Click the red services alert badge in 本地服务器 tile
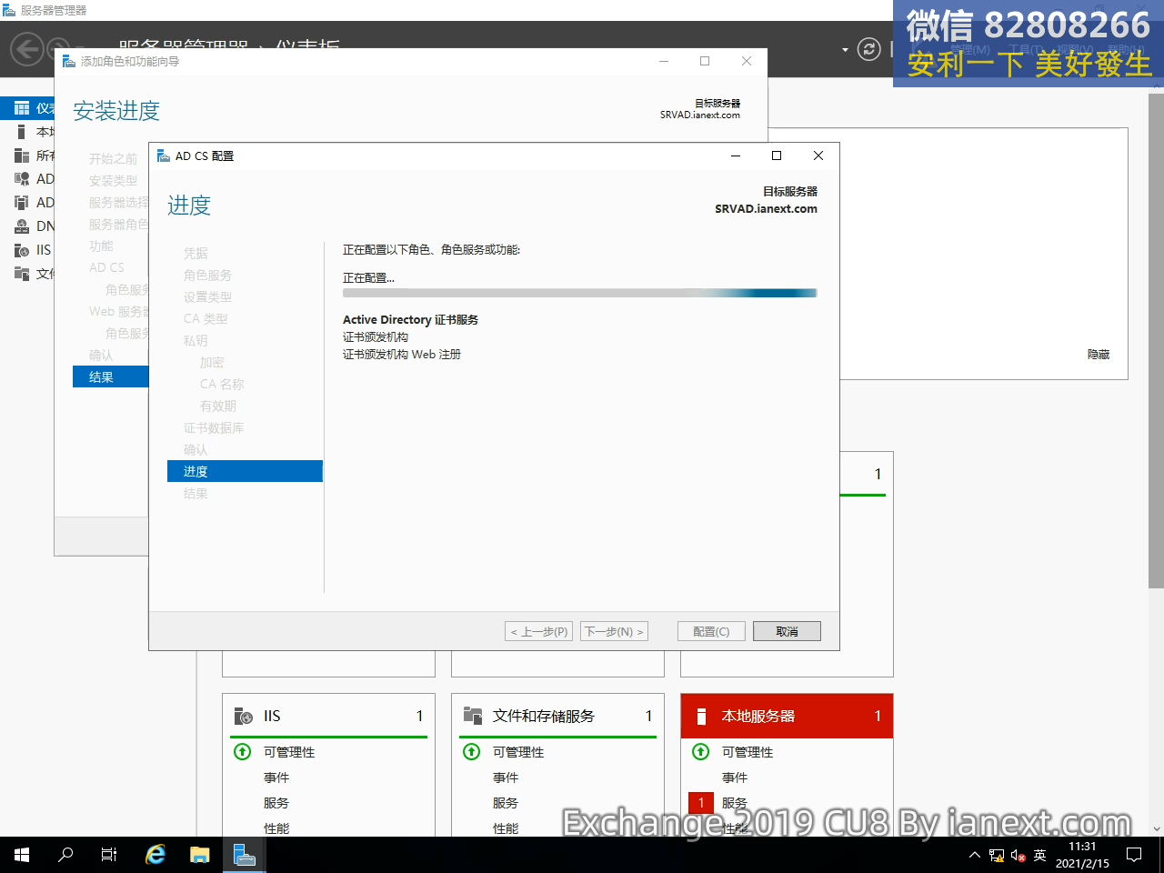This screenshot has height=873, width=1164. point(701,803)
